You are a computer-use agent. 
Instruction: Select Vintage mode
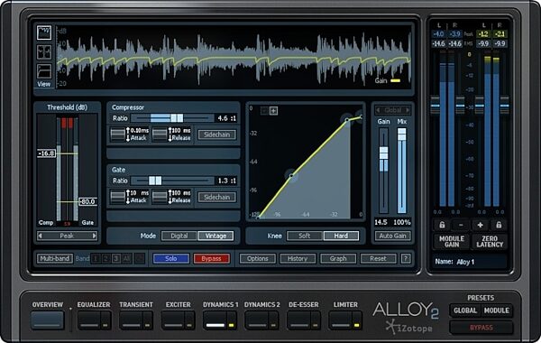coord(215,236)
